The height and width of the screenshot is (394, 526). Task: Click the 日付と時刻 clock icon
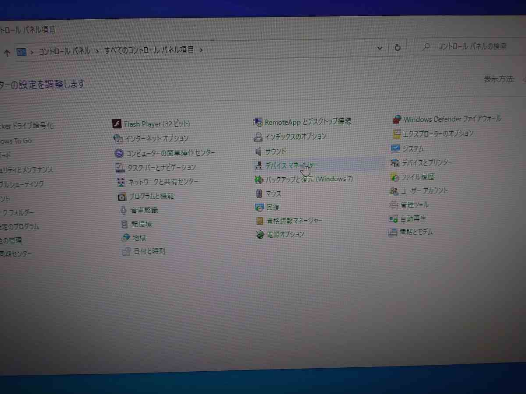tap(127, 251)
